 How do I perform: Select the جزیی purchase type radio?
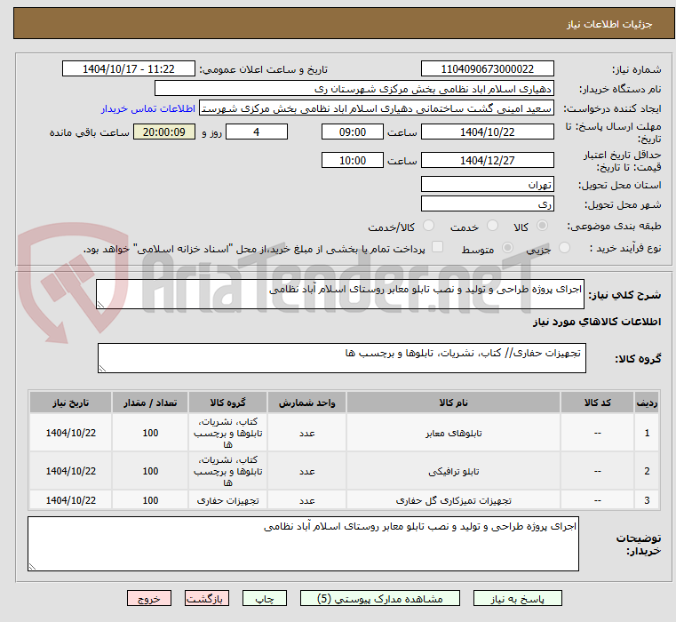click(x=564, y=248)
